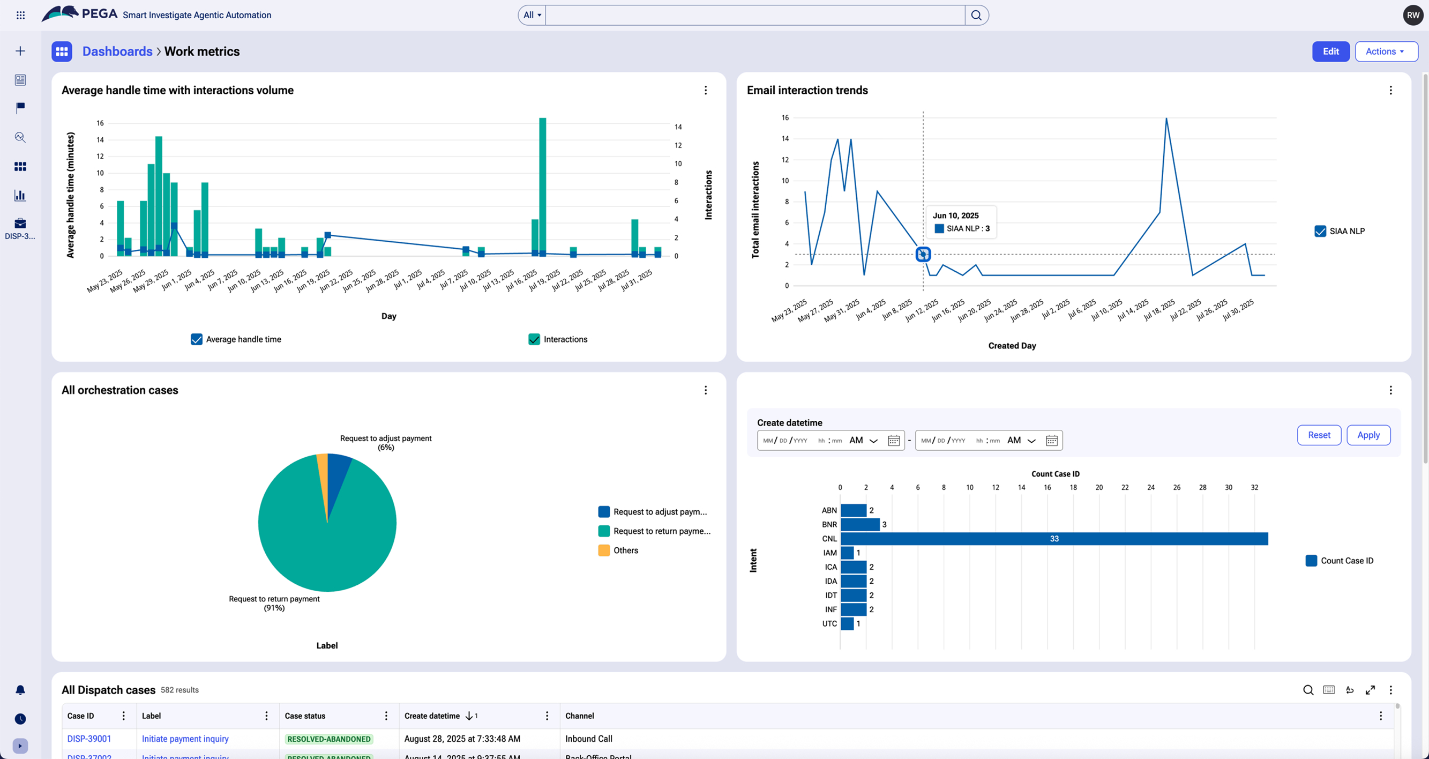The image size is (1429, 759).
Task: Open Email interaction trends options menu
Action: (1391, 90)
